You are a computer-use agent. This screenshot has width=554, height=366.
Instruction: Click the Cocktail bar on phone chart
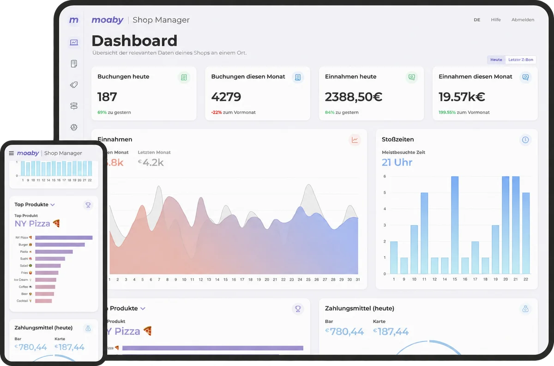point(43,301)
